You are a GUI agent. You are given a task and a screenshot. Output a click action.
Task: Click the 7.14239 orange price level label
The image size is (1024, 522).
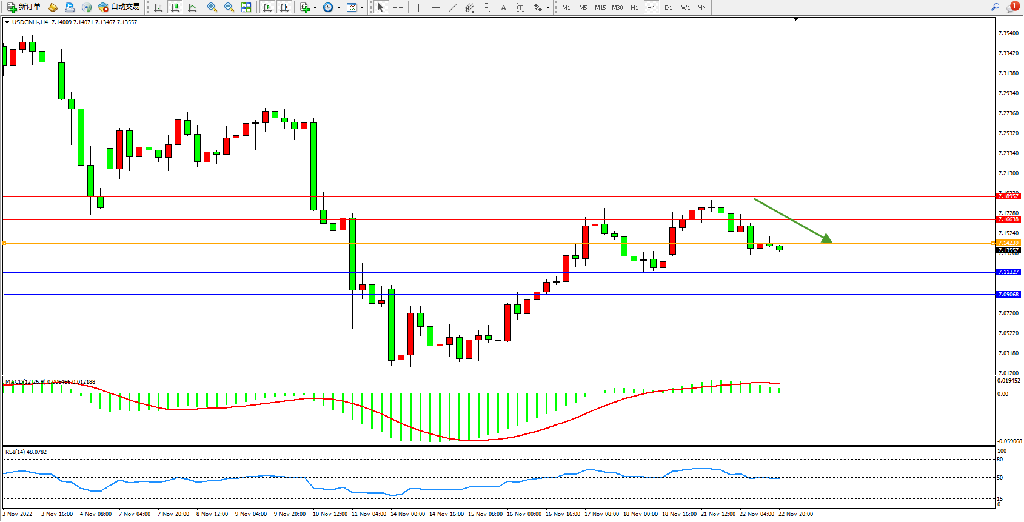pos(1008,243)
